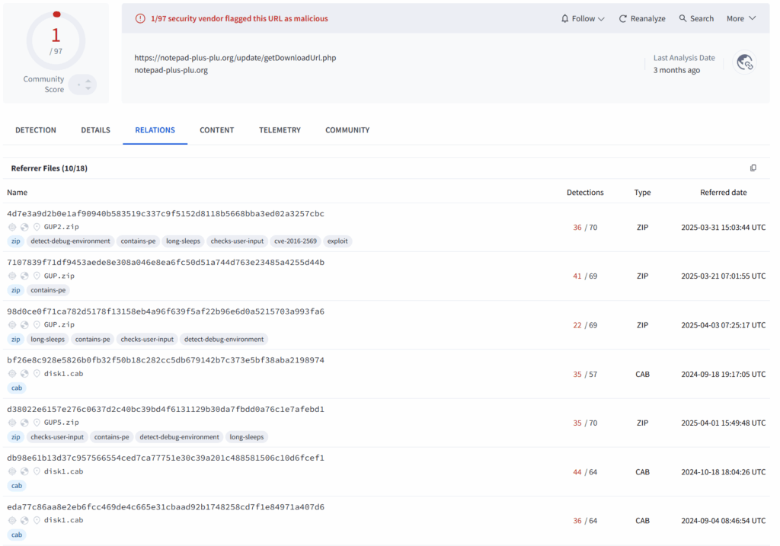Click the cab tag in the db98e61b row
This screenshot has height=546, width=780.
coord(17,486)
